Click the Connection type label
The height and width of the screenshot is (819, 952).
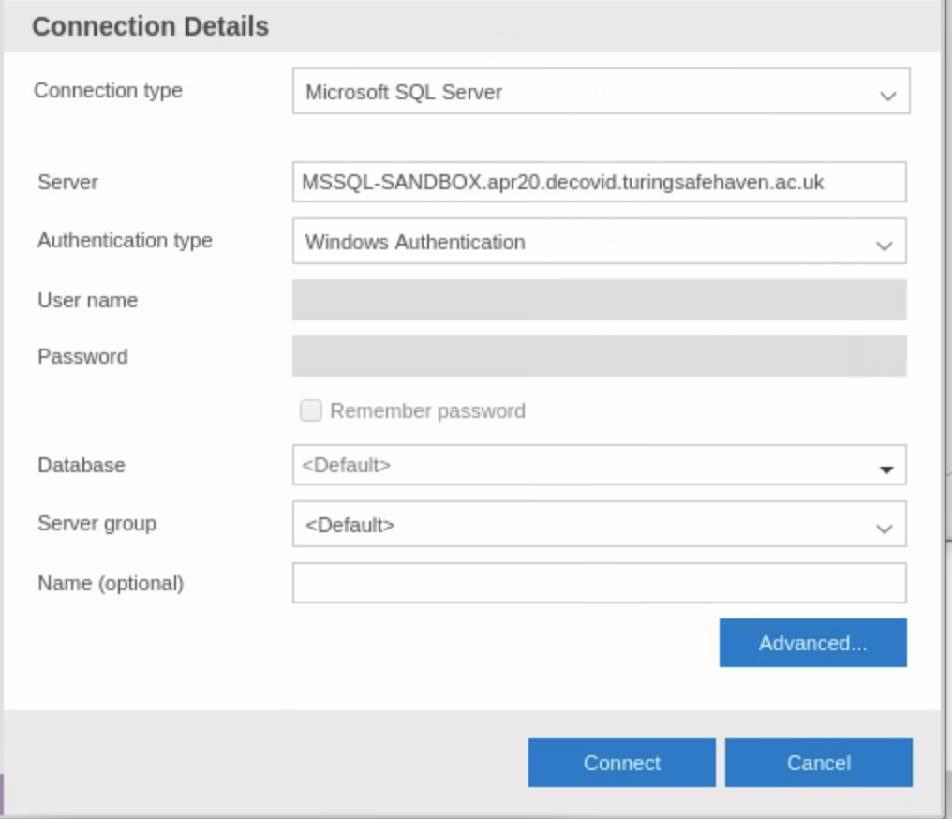pos(108,91)
